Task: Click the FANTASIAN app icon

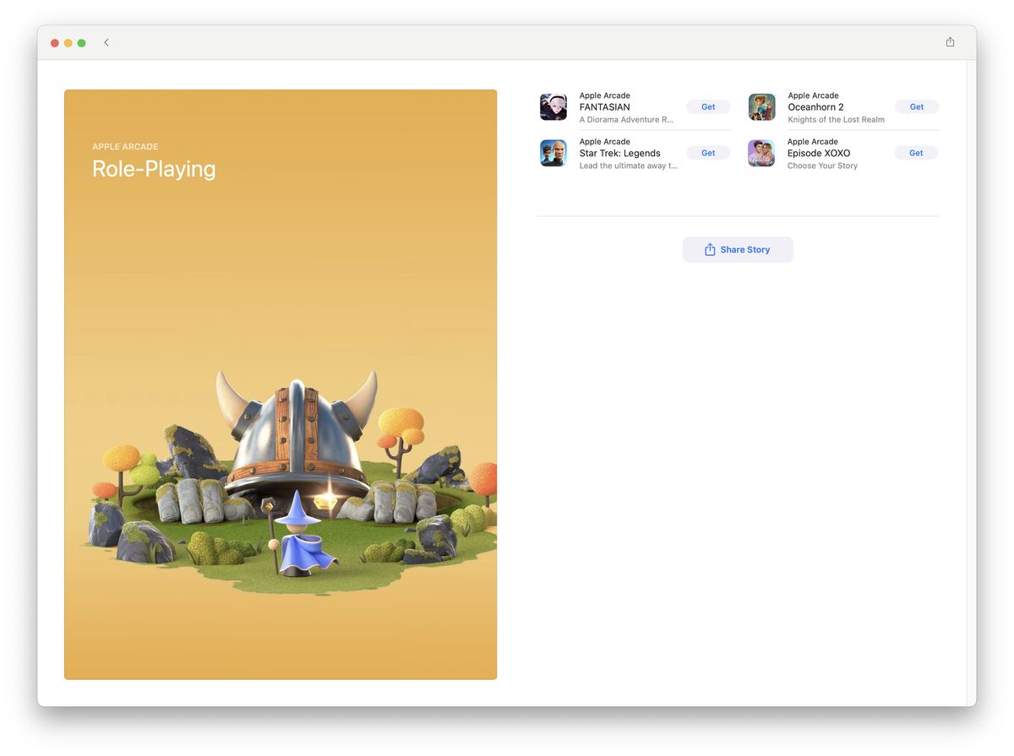Action: 553,106
